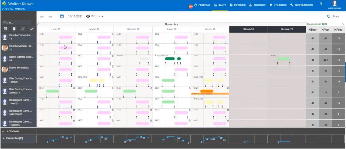346x149 pixels.
Task: Open the Filtros dropdown
Action: coord(95,16)
